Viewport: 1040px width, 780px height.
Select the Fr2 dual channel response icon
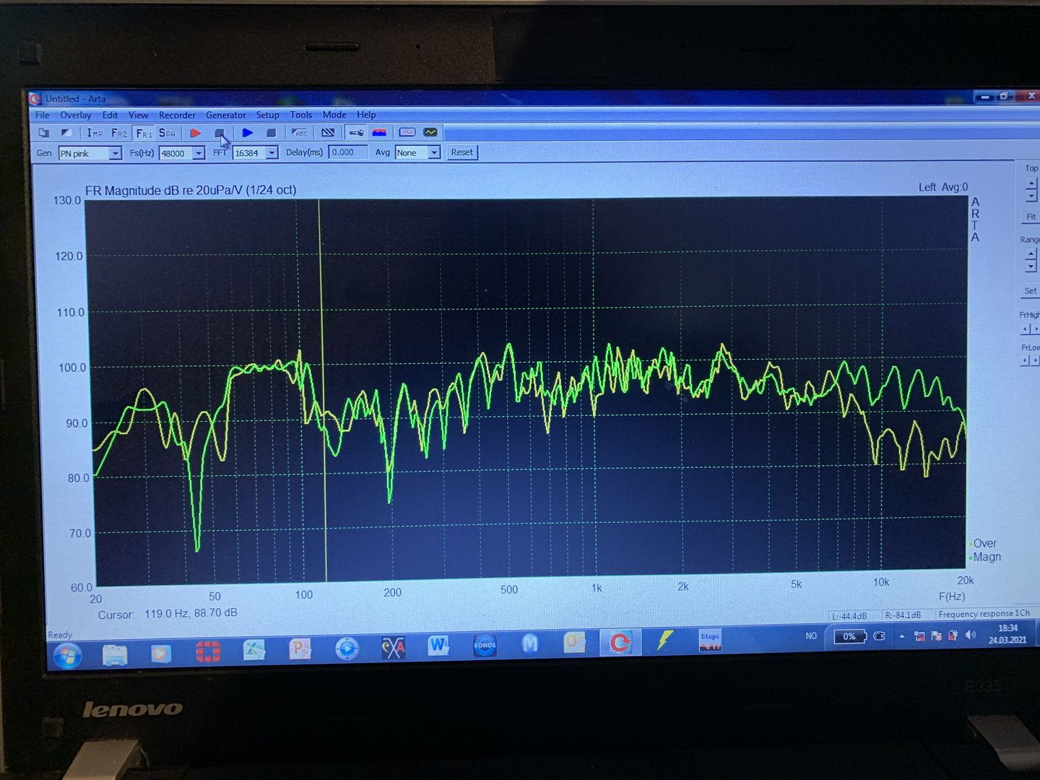coord(119,133)
